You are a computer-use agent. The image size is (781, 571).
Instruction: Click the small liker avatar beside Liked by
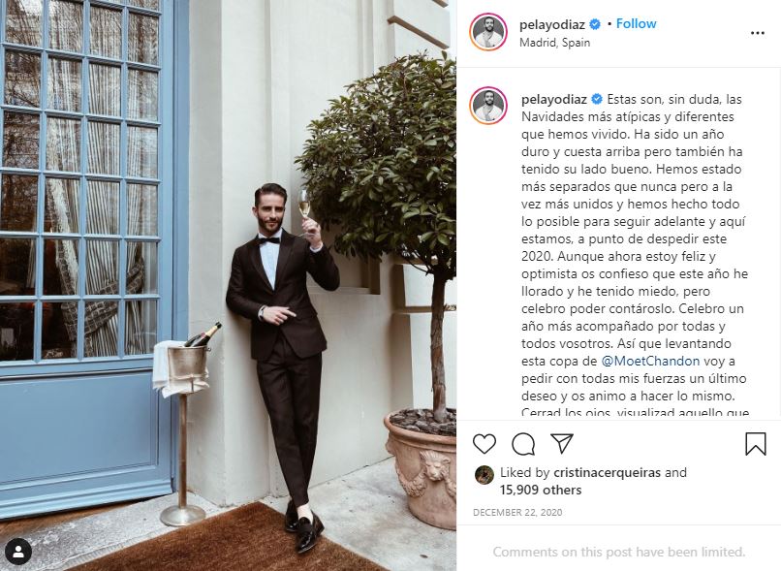(x=484, y=475)
